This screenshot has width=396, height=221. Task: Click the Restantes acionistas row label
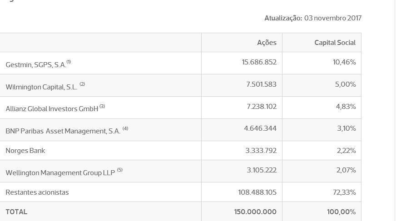[x=37, y=192]
